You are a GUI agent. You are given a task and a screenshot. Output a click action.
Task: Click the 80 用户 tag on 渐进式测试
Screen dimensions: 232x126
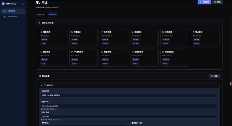click(166, 63)
